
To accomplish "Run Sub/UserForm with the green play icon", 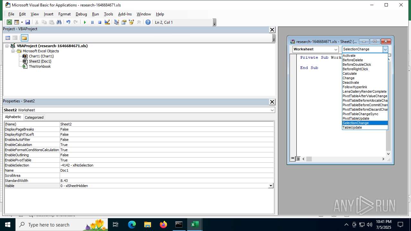I will 85,22.
